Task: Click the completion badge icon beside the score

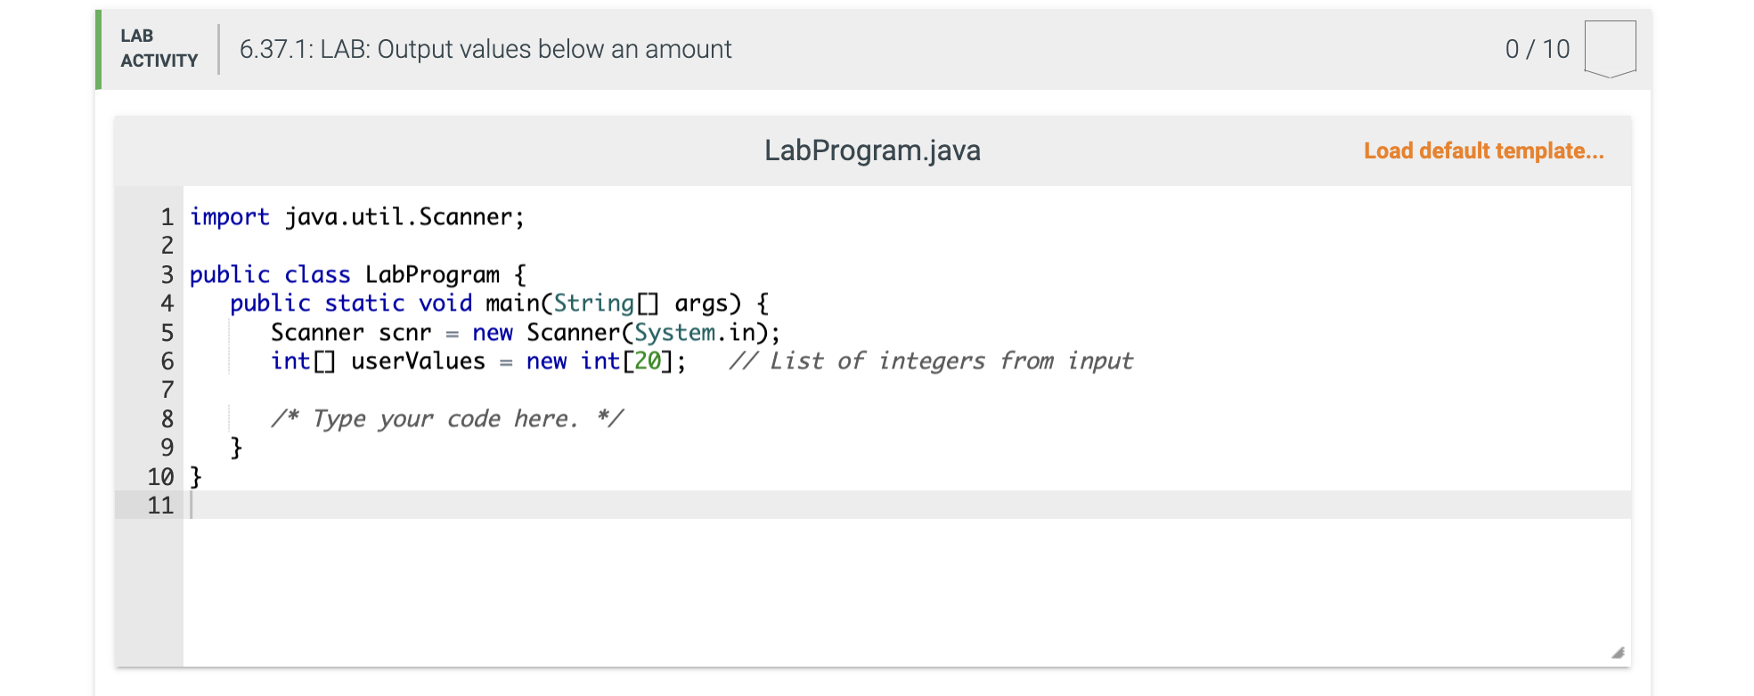Action: coord(1610,49)
